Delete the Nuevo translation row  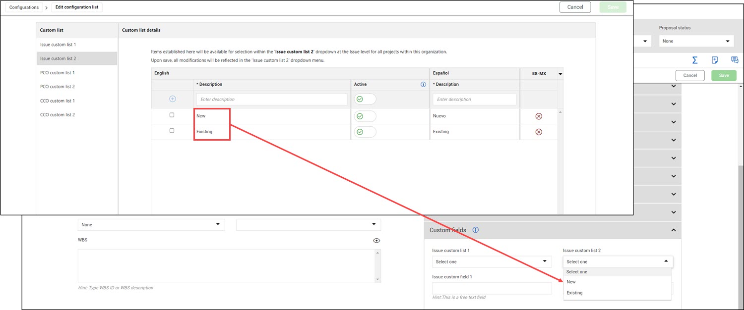(539, 116)
